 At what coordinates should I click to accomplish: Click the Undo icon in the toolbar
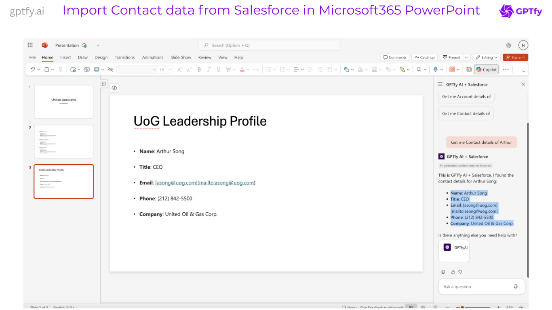[x=33, y=69]
